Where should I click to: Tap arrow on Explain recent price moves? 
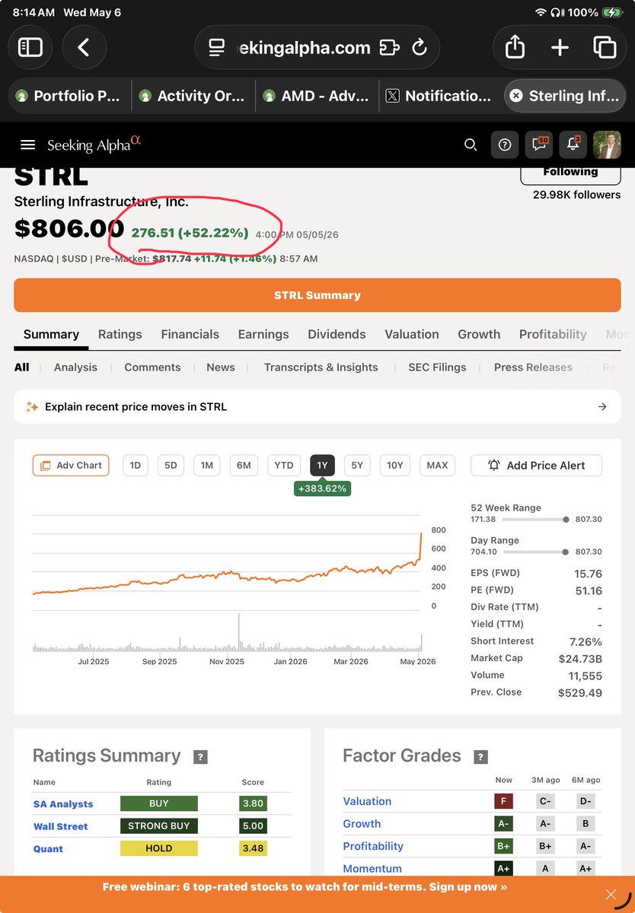coord(602,407)
